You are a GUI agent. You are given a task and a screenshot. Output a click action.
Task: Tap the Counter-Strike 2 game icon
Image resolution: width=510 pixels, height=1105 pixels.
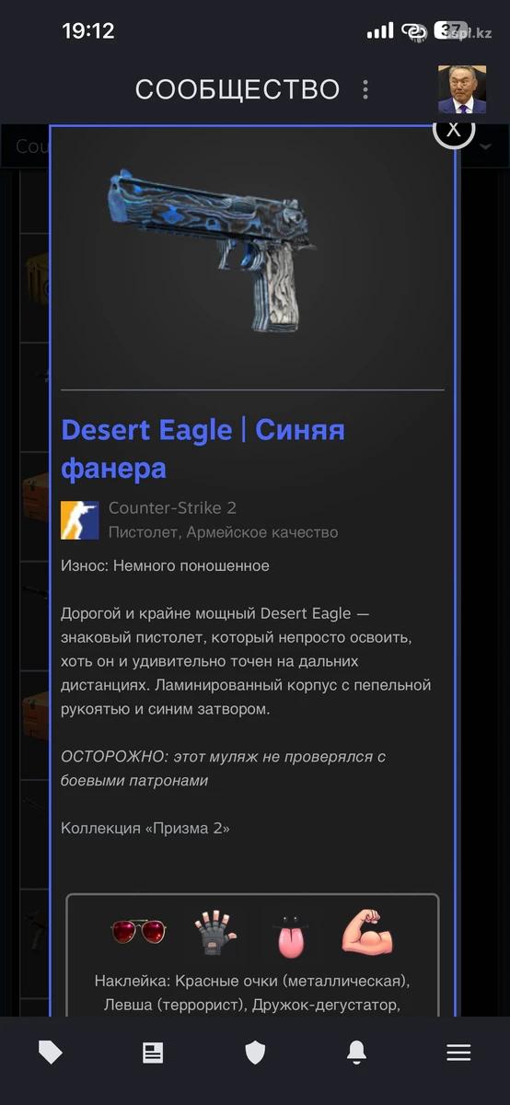(79, 520)
